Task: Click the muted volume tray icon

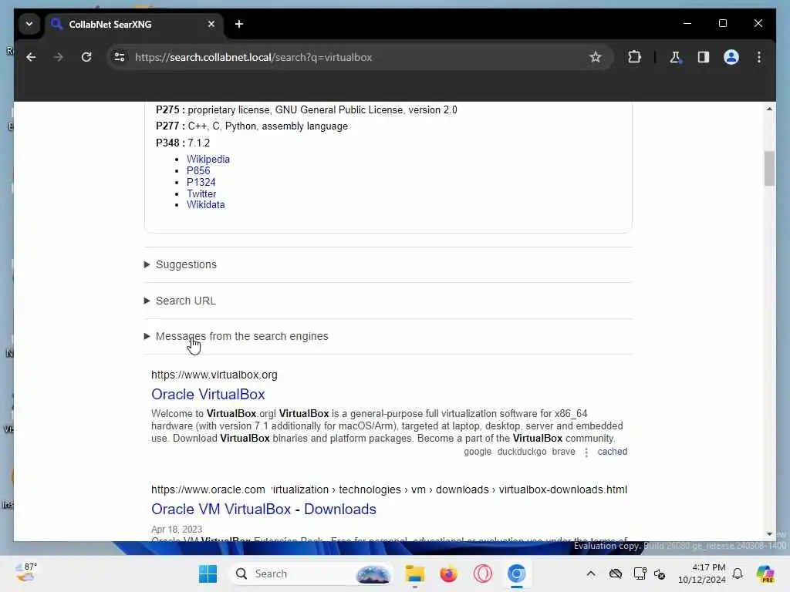Action: coord(660,573)
